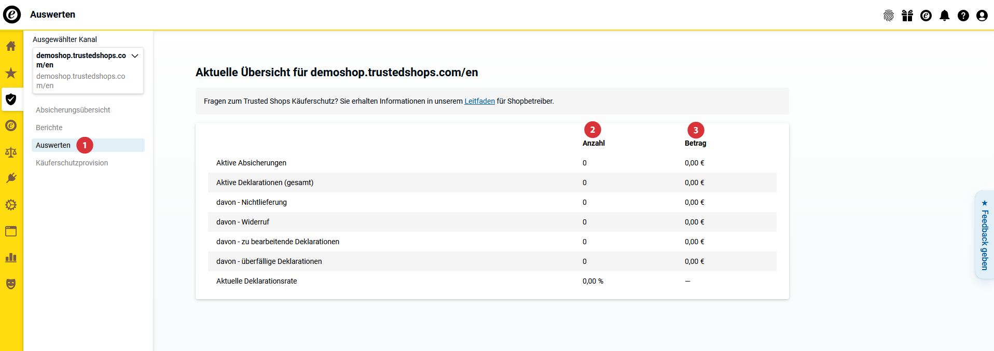994x351 pixels.
Task: Click Anzahl value of Nichtlieferung row
Action: click(x=585, y=202)
